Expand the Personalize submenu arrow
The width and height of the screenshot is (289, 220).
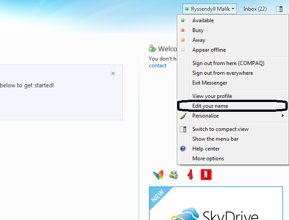point(283,116)
